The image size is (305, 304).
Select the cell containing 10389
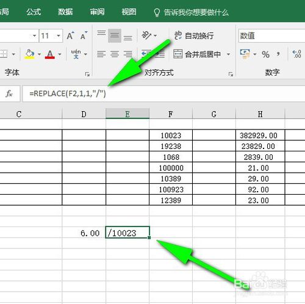(171, 178)
